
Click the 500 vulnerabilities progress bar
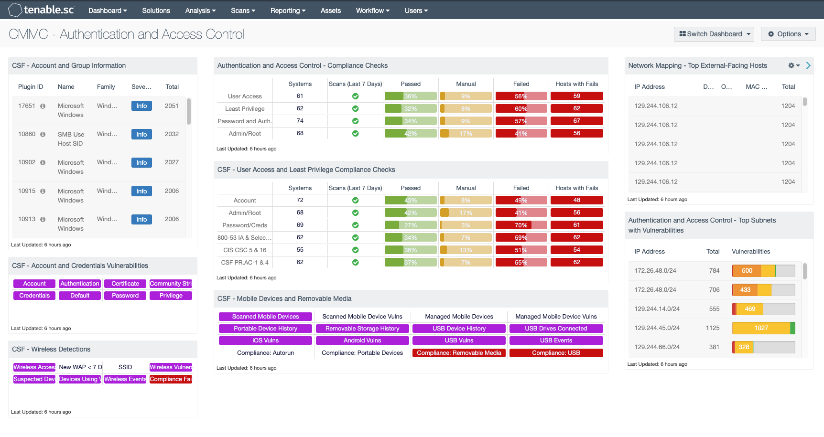point(747,270)
